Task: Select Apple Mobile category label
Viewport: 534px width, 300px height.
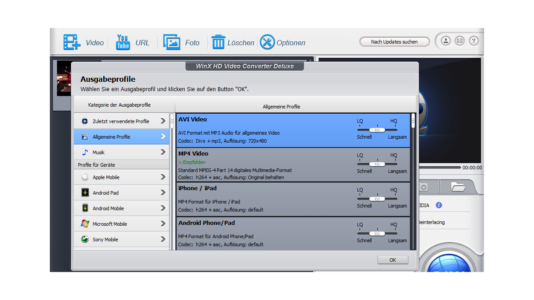Action: click(x=106, y=177)
